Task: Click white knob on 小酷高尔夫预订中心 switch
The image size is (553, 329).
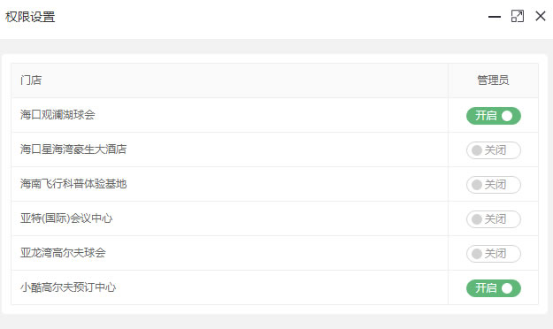Action: tap(507, 288)
